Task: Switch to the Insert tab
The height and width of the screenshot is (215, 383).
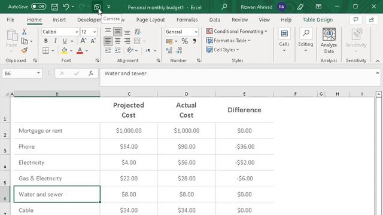Action: [x=59, y=20]
